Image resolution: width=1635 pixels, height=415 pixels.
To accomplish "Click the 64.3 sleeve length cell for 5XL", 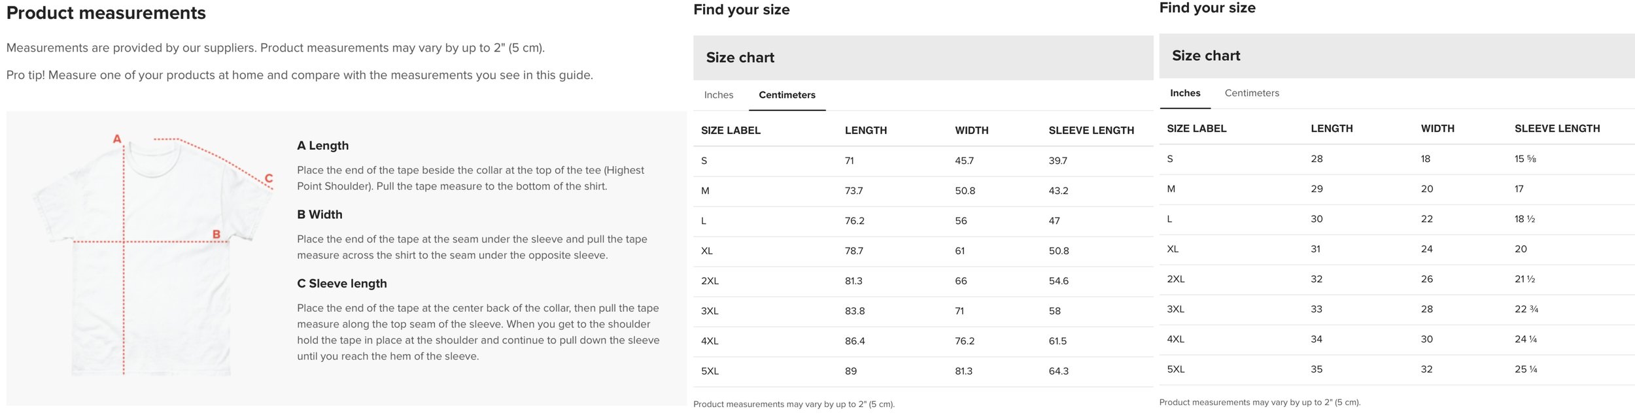I will (x=1058, y=371).
